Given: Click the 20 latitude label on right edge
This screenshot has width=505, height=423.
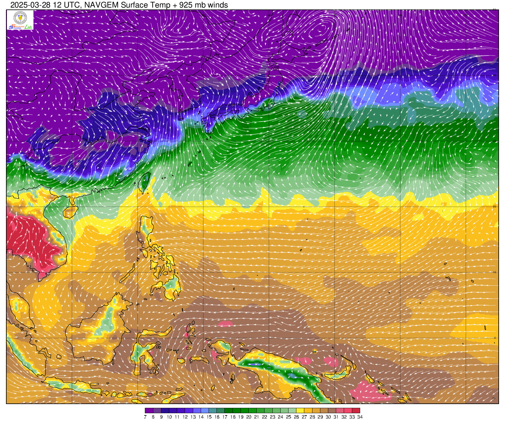Looking at the screenshot, I should click(494, 206).
